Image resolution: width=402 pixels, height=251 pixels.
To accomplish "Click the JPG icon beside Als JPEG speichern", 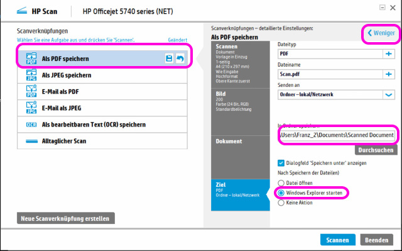I will coord(31,75).
